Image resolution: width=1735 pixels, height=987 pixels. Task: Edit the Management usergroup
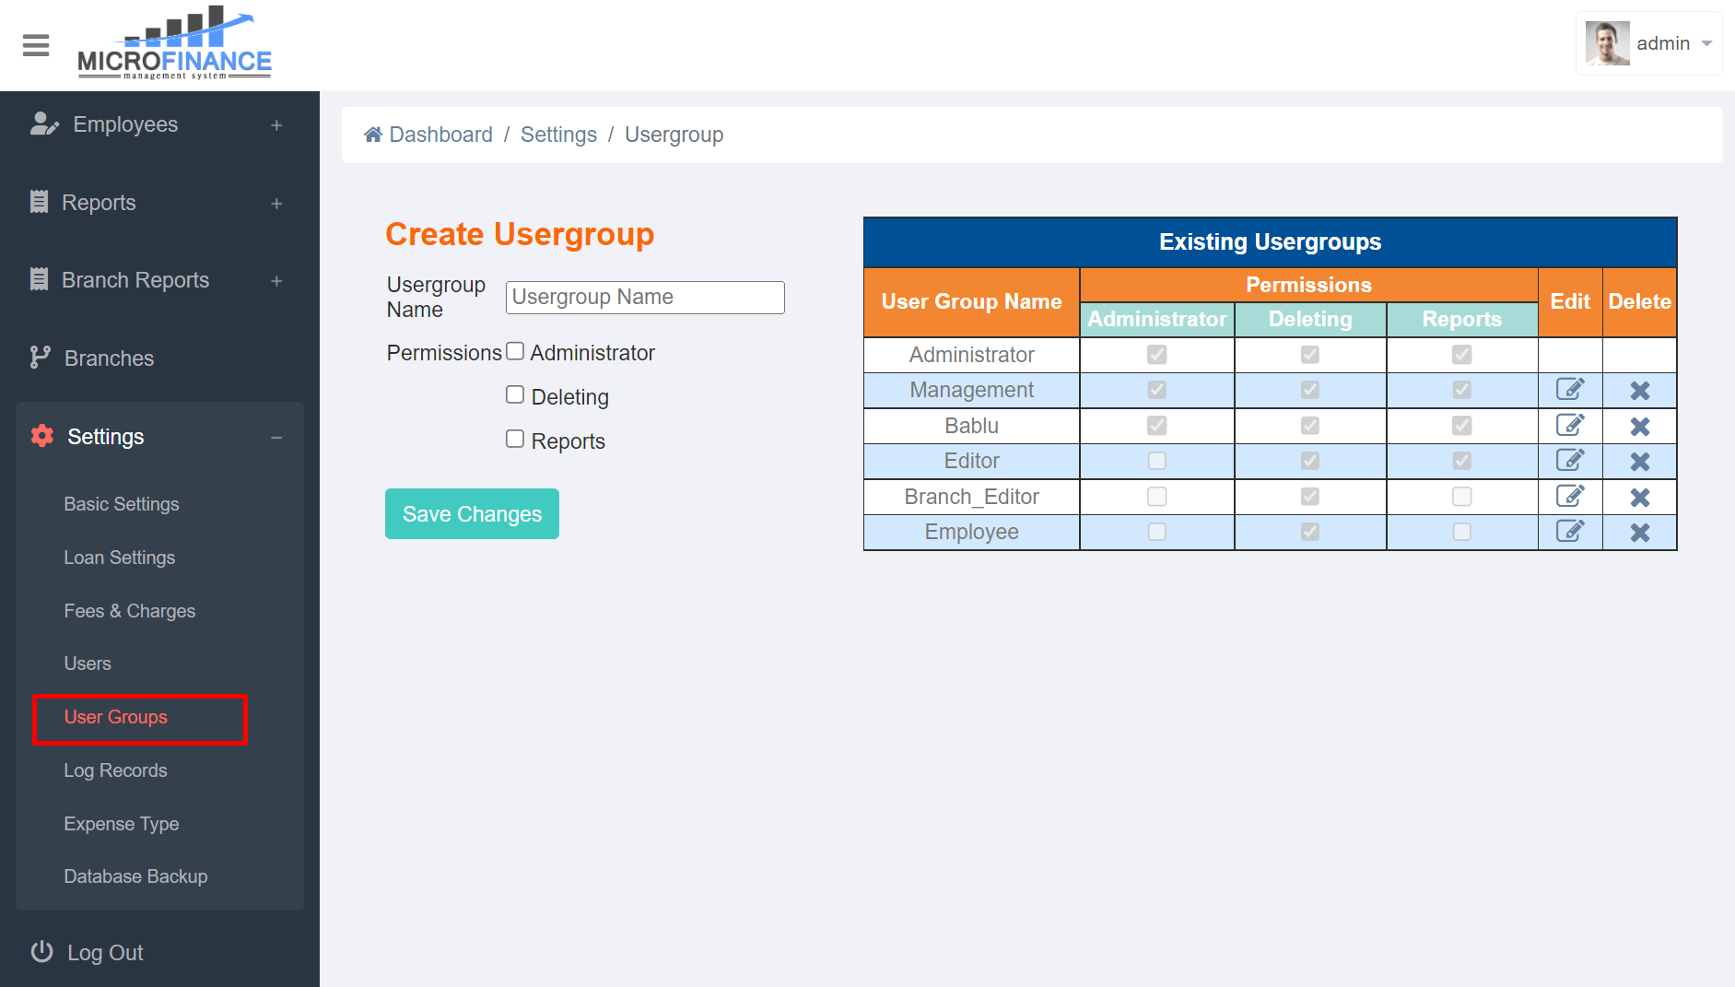(1570, 390)
